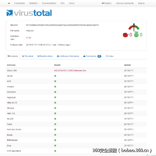Click the ALYac antivirus name
This screenshot has width=156, height=156.
[10, 76]
